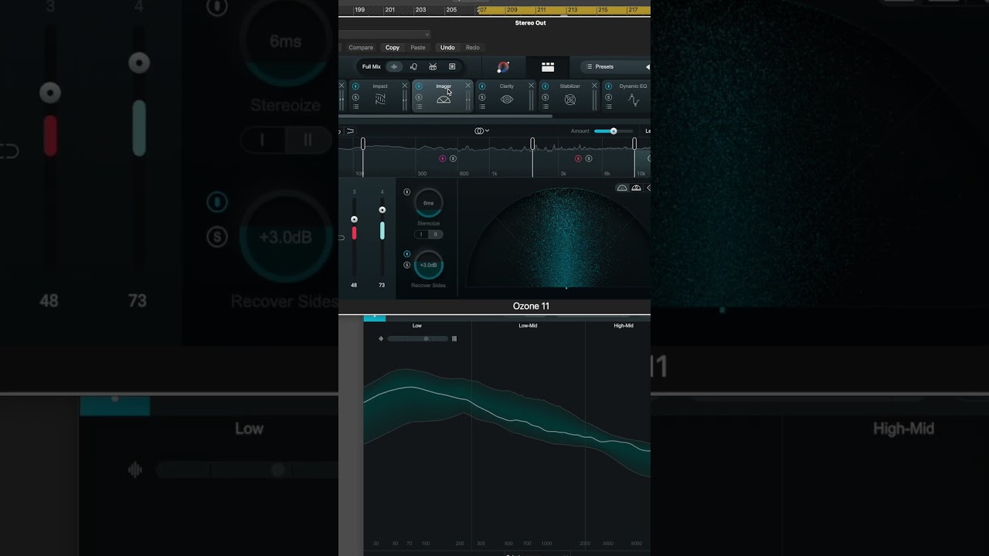Open the Impact module preset list icon
This screenshot has width=989, height=556.
[355, 107]
